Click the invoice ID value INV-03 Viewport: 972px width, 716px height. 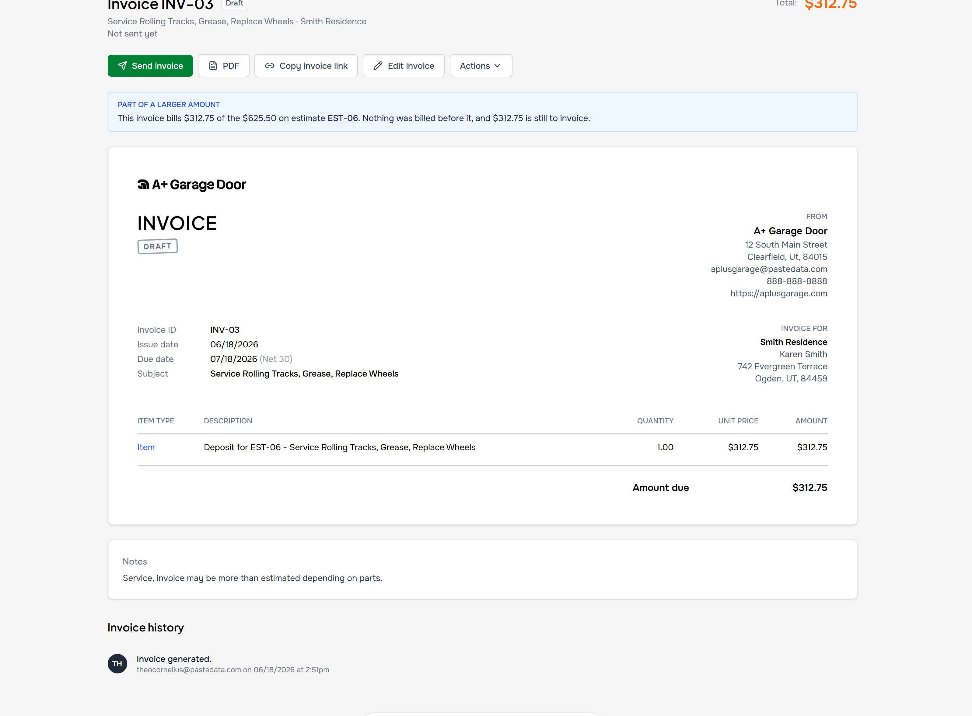click(225, 330)
